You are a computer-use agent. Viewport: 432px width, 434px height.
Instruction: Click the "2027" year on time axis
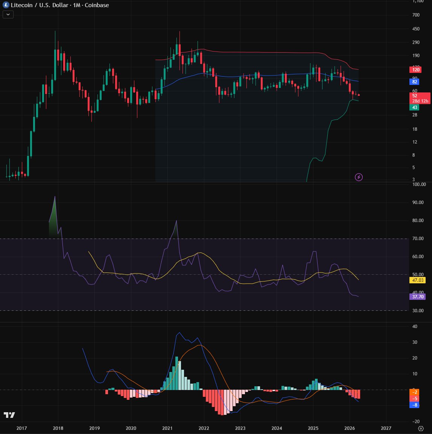(386, 428)
